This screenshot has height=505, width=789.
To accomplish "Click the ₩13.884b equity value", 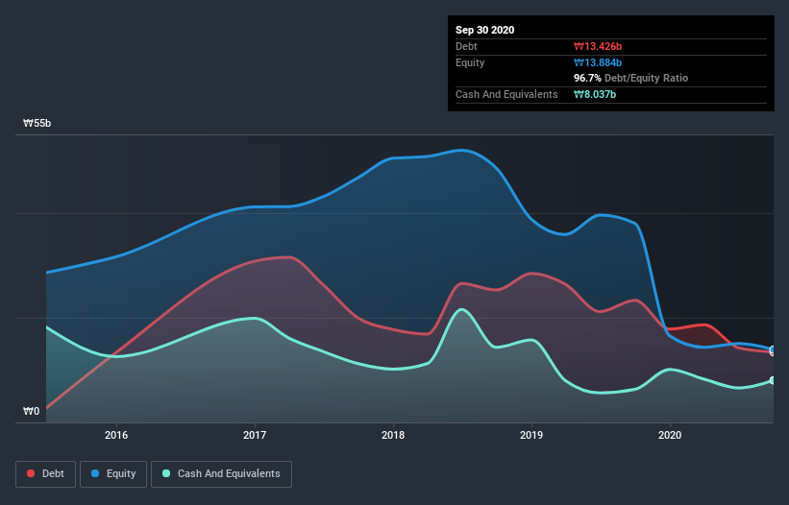I will pos(598,62).
